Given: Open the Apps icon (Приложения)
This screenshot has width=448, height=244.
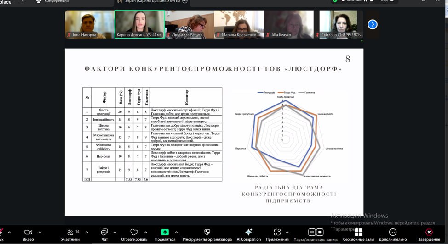Looking at the screenshot, I should (x=277, y=233).
